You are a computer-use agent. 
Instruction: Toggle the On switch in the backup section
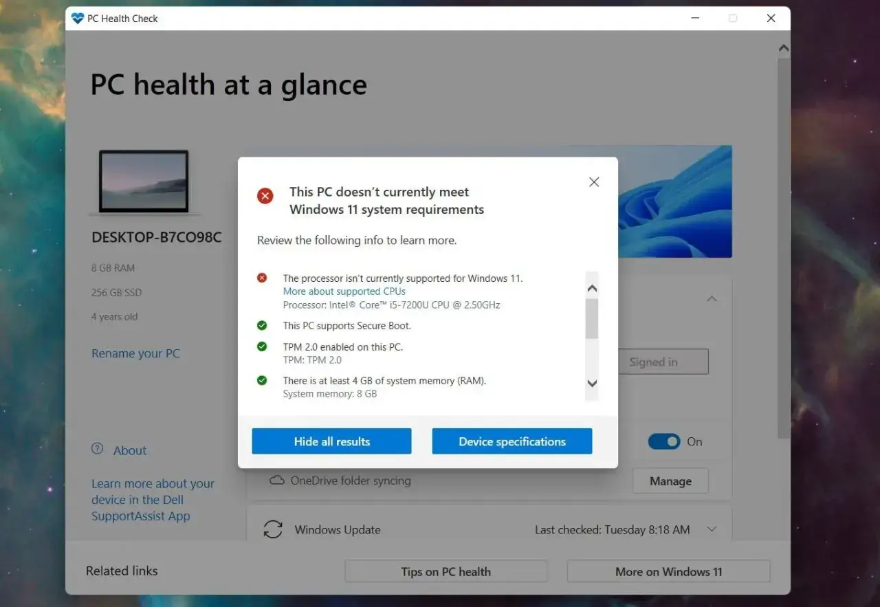tap(664, 441)
